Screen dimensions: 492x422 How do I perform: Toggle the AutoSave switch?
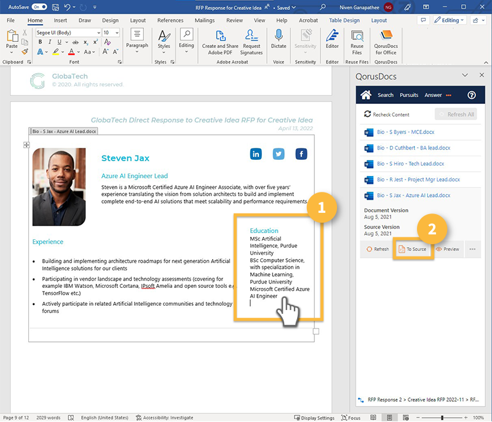click(39, 7)
